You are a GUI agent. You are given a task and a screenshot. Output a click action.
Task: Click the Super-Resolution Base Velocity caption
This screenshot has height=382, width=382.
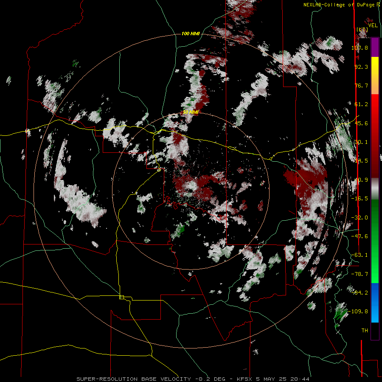[x=193, y=379]
